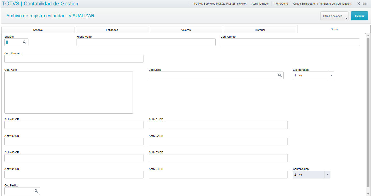Click the date 17/10/2019 in header

click(x=281, y=4)
